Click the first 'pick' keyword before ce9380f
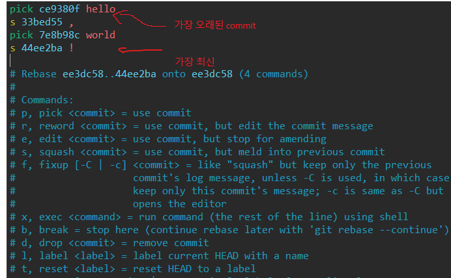The image size is (451, 278). pyautogui.click(x=22, y=9)
